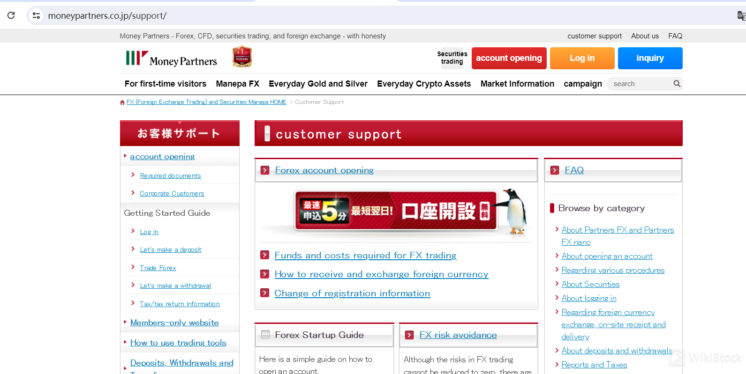Viewport: 746px width, 374px height.
Task: Click the translate icon in the address bar
Action: coord(741,16)
